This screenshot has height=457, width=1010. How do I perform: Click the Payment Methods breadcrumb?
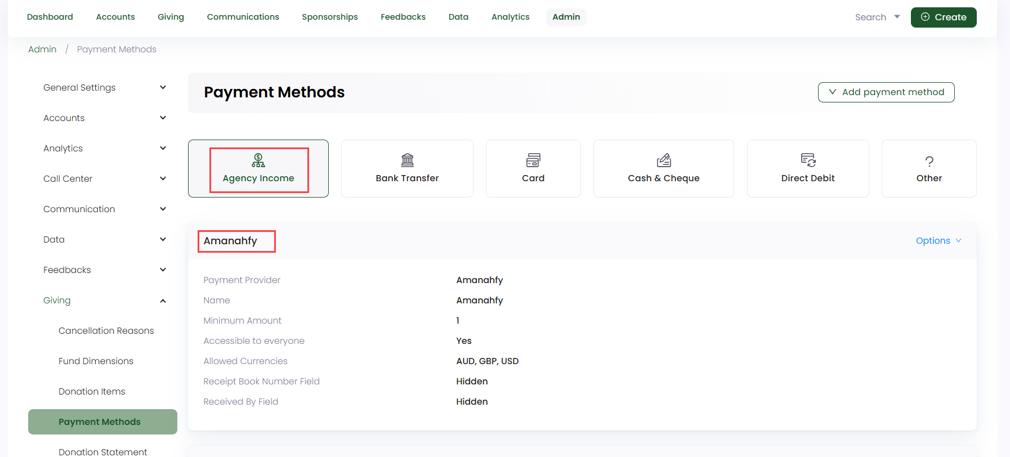point(117,50)
